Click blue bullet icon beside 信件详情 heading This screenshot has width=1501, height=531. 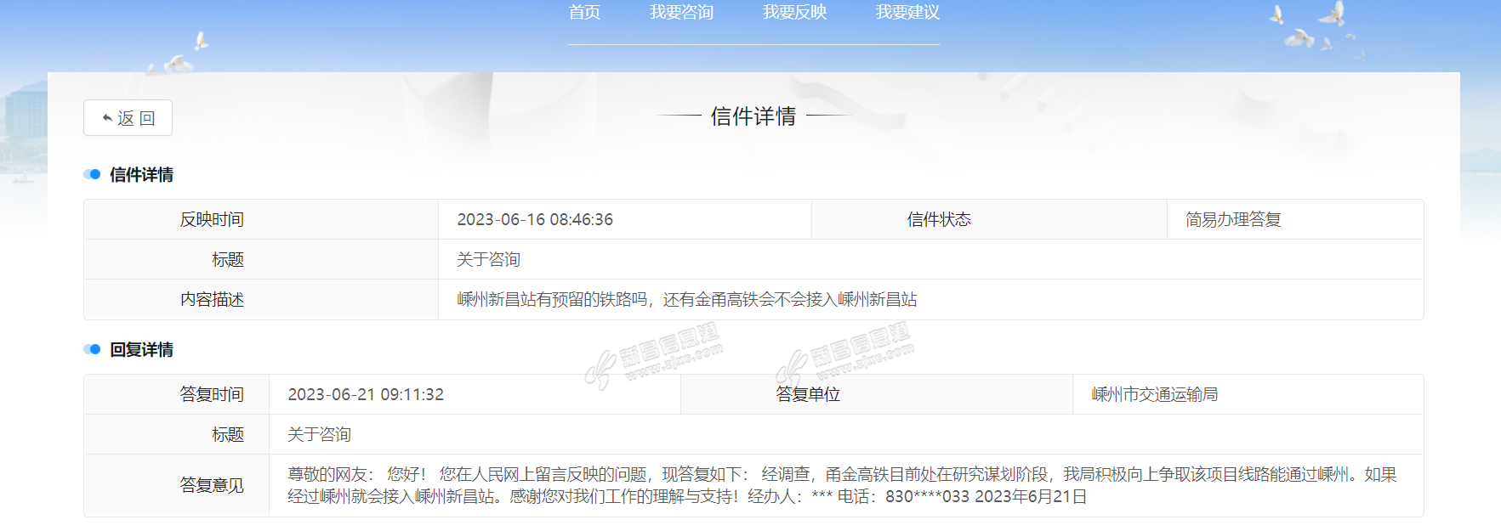coord(92,174)
